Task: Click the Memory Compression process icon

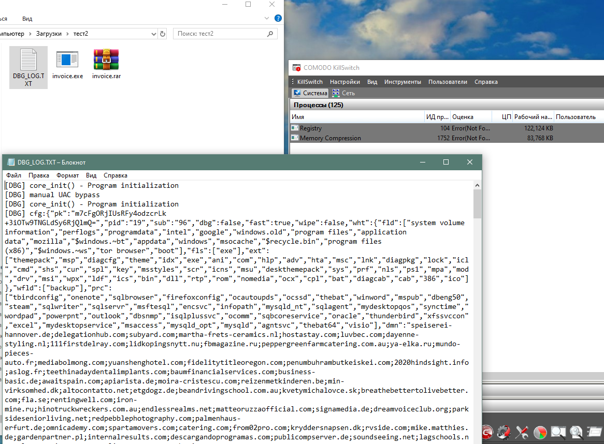Action: (x=295, y=138)
